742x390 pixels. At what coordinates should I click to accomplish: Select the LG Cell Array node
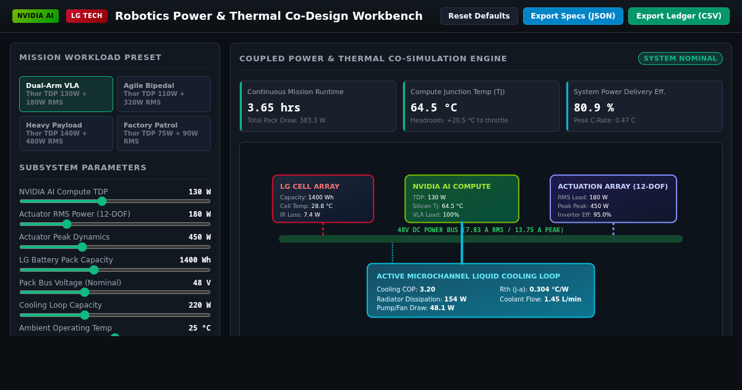click(x=323, y=199)
